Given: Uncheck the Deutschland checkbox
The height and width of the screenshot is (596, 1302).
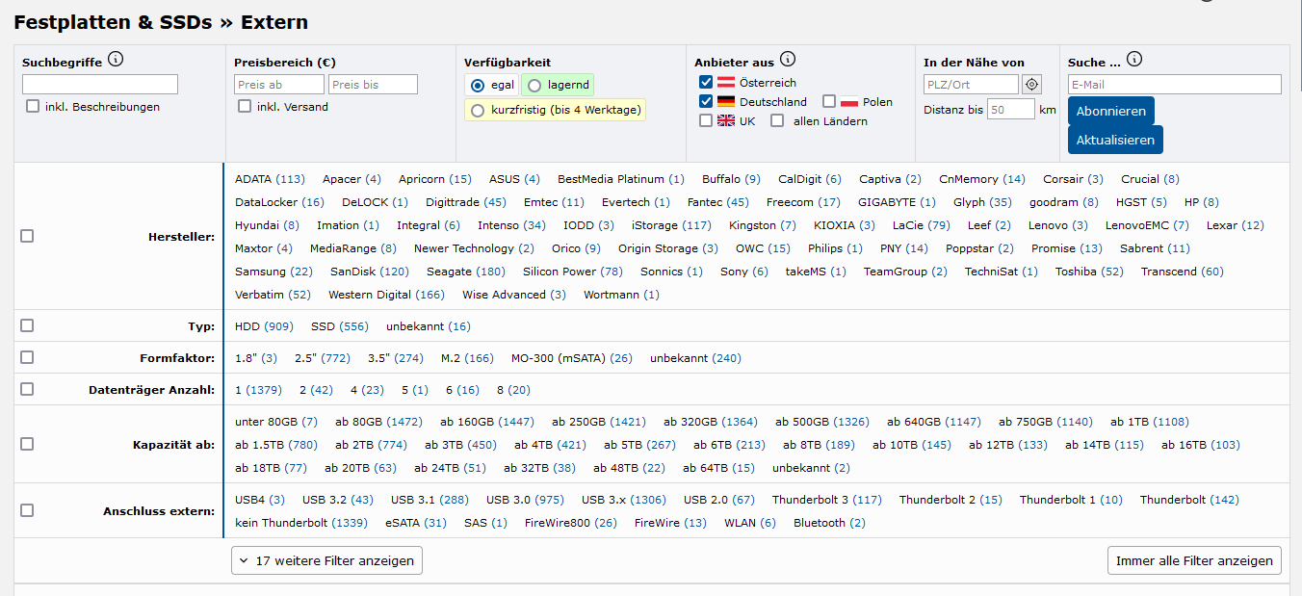Looking at the screenshot, I should click(x=706, y=102).
